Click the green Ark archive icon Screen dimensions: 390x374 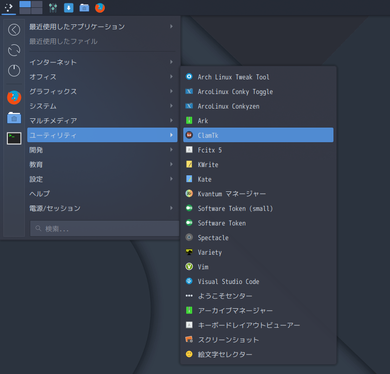(189, 120)
